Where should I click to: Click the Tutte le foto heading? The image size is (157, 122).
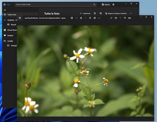52,14
